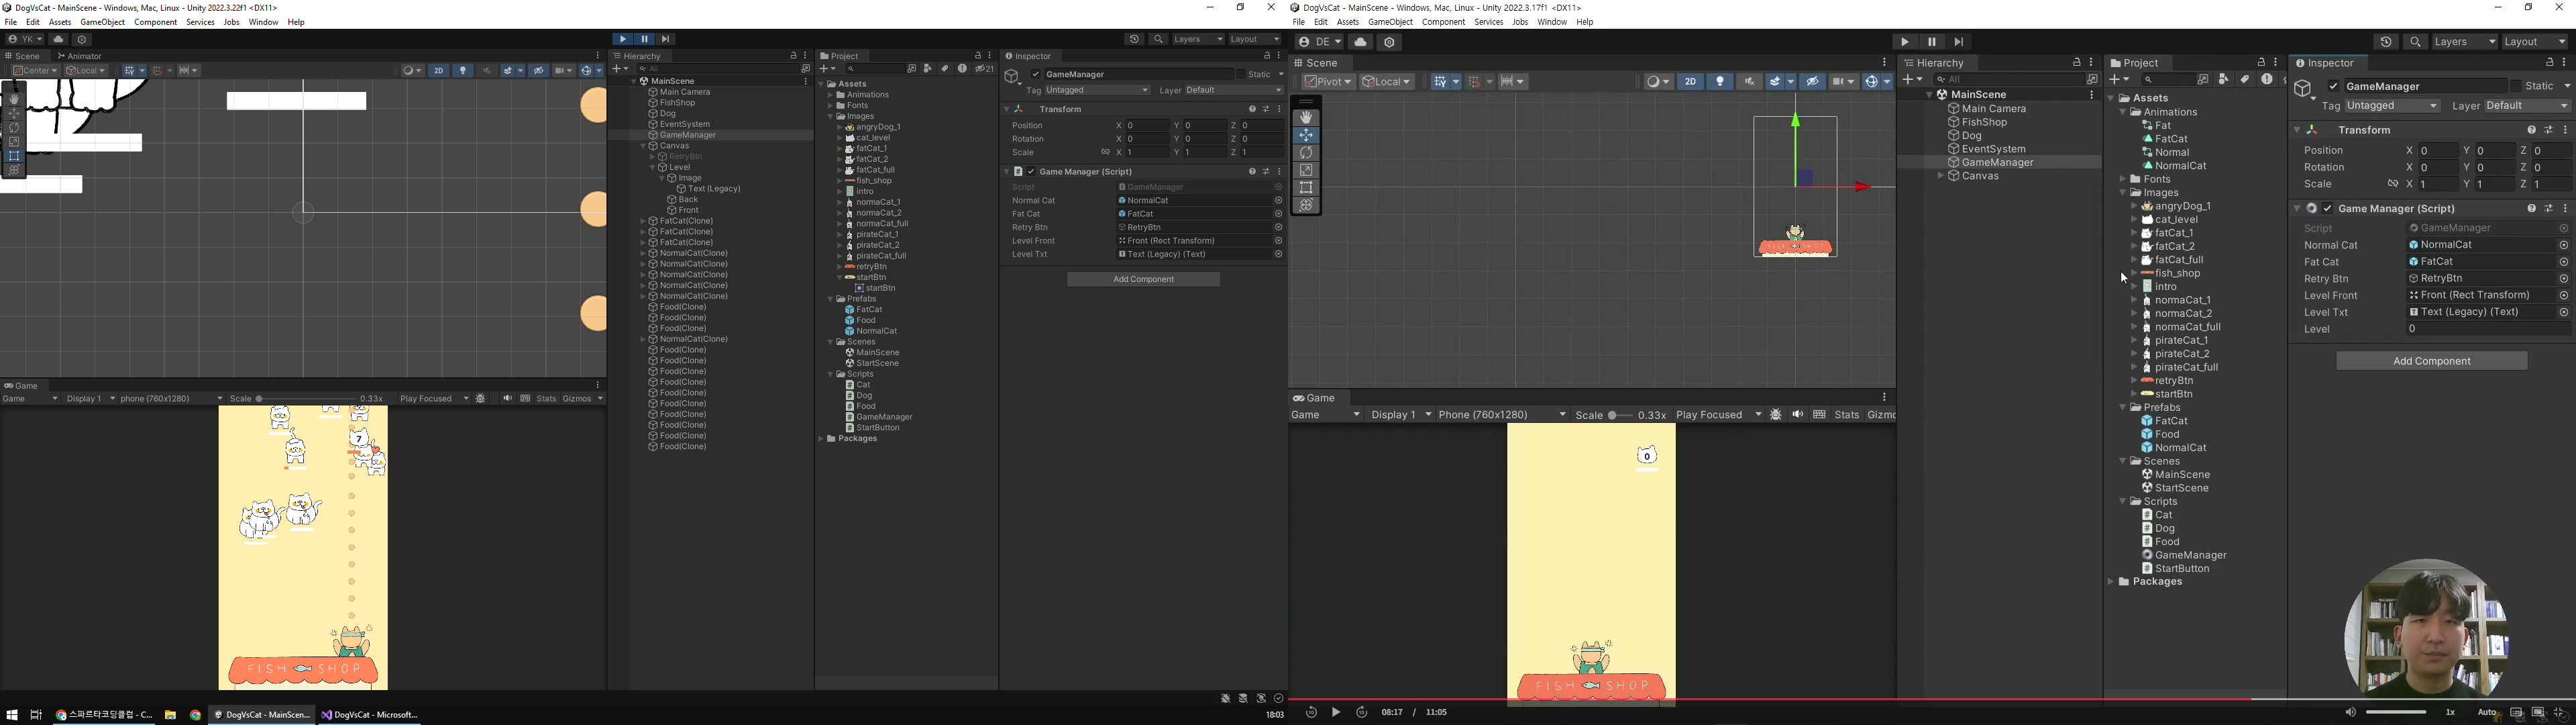This screenshot has height=725, width=2576.
Task: Click the Position X field in the left Inspector
Action: click(x=1147, y=126)
